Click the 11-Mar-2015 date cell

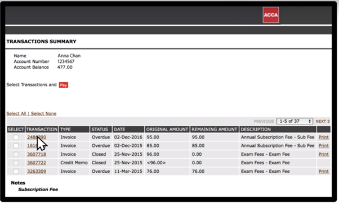tap(128, 172)
